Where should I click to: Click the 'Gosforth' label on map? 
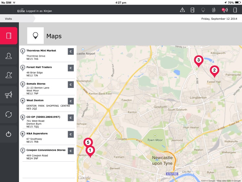[x=160, y=107]
